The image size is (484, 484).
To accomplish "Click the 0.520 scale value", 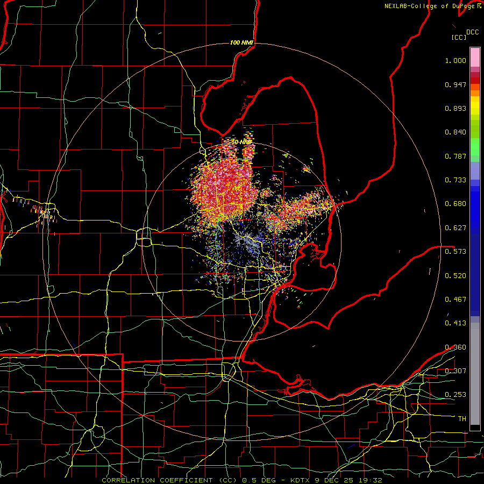I will point(455,276).
